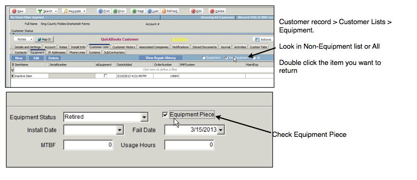Open the Details and Settings tab
Screen dimensions: 417x180
pos(27,47)
